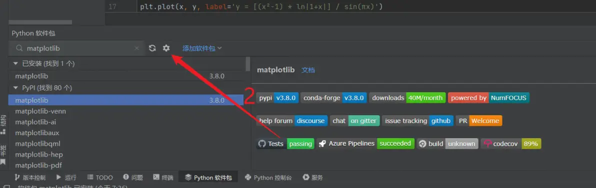Click the Python 软件包 panel title
596x188 pixels.
[33, 33]
